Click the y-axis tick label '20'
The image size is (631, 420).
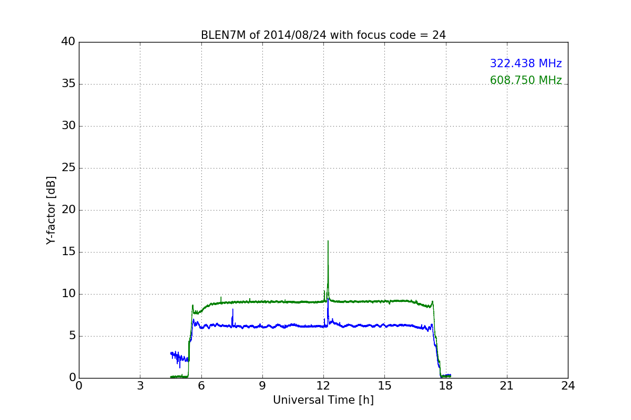point(68,210)
